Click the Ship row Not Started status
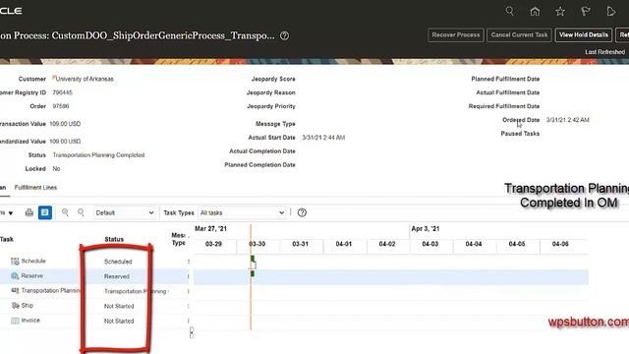629x354 pixels. [x=119, y=306]
